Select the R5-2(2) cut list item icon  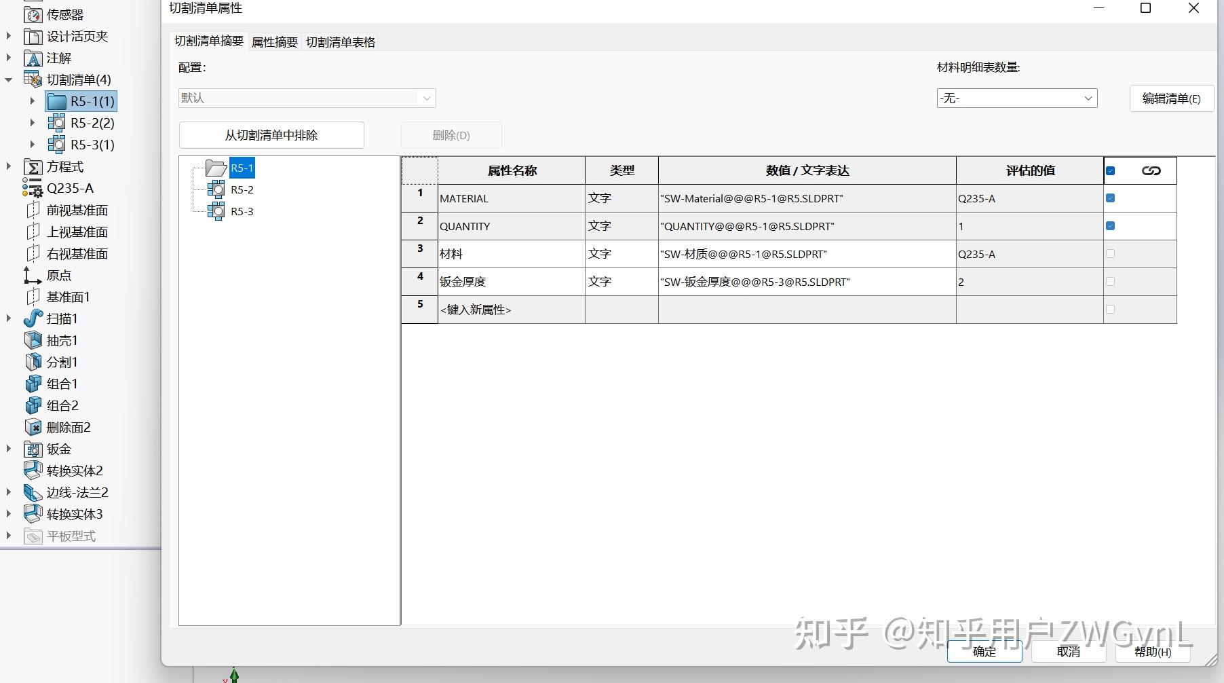click(x=57, y=123)
